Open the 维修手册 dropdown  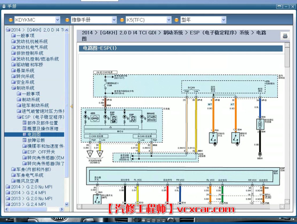[x=114, y=20]
